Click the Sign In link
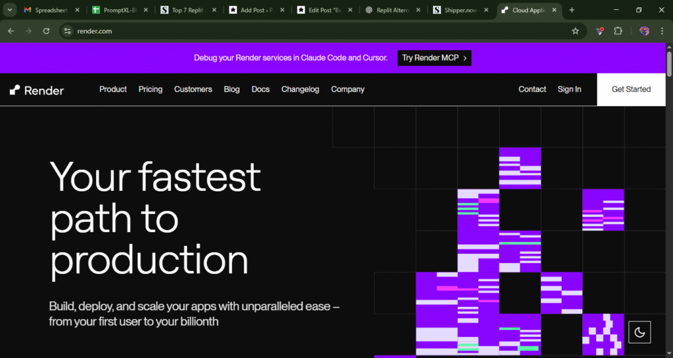Screen dimensions: 673x358 570,89
